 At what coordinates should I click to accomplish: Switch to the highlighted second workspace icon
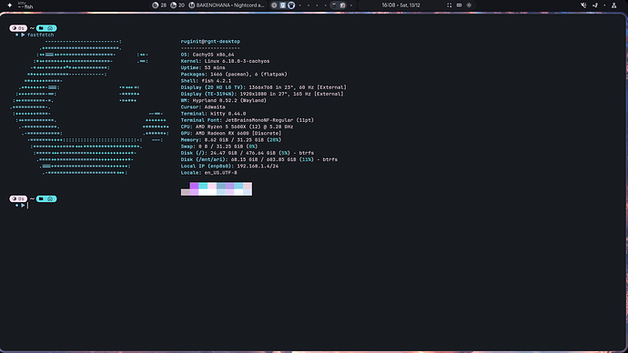pyautogui.click(x=283, y=5)
